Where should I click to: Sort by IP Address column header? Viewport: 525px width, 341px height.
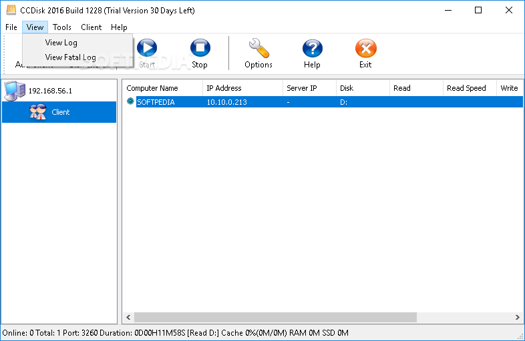click(x=242, y=88)
